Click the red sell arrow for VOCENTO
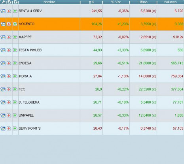Screen dimensions: 184x164 point(9,24)
